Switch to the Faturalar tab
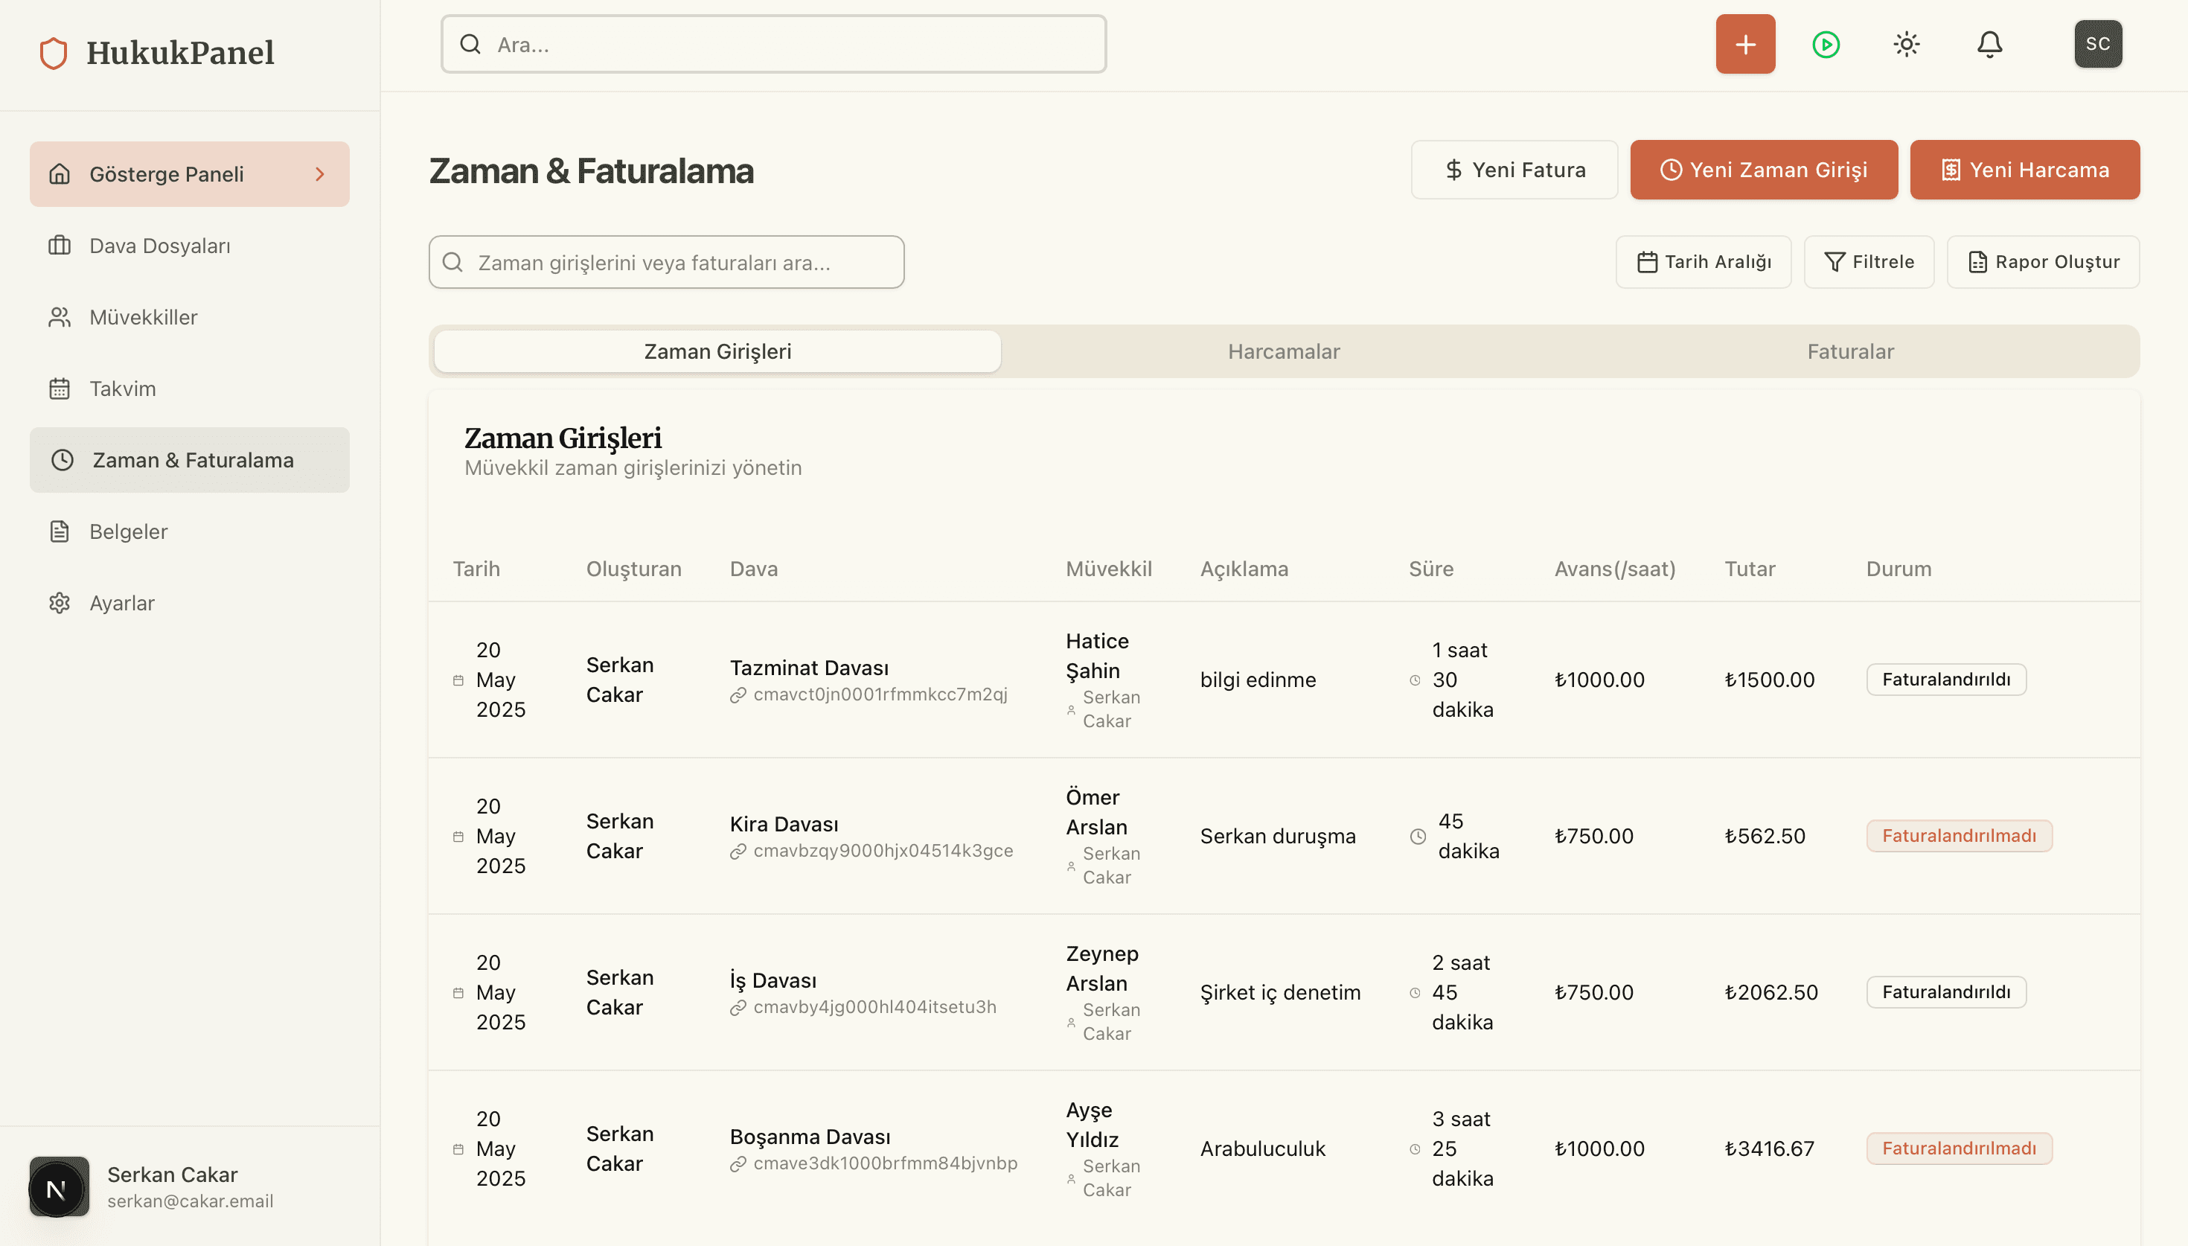 (1849, 352)
